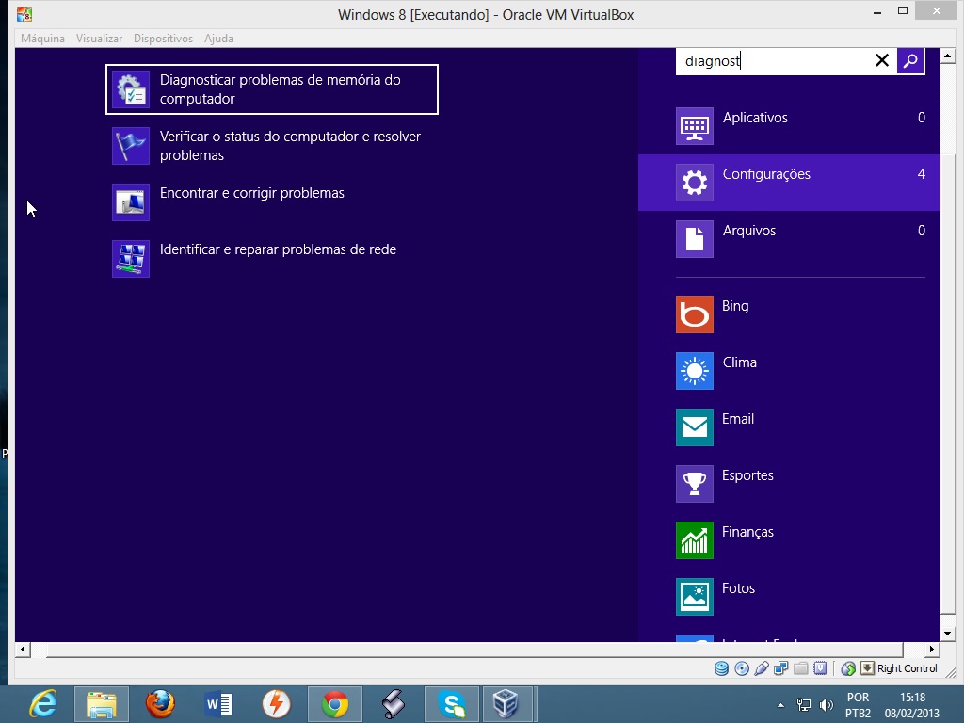
Task: Click the mouse integration status icon
Action: (x=848, y=668)
